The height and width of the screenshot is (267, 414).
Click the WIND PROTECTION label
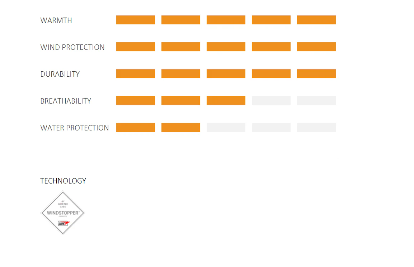(x=72, y=47)
